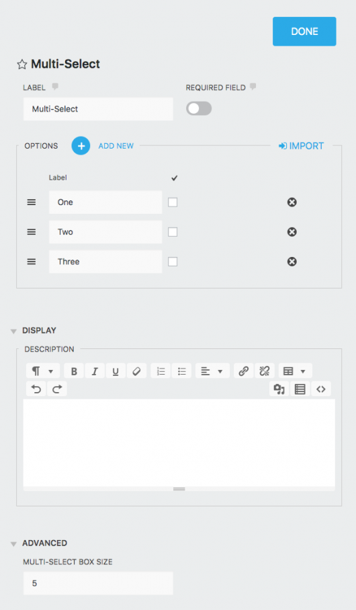
Task: Toggle bold formatting in description editor
Action: tap(74, 371)
